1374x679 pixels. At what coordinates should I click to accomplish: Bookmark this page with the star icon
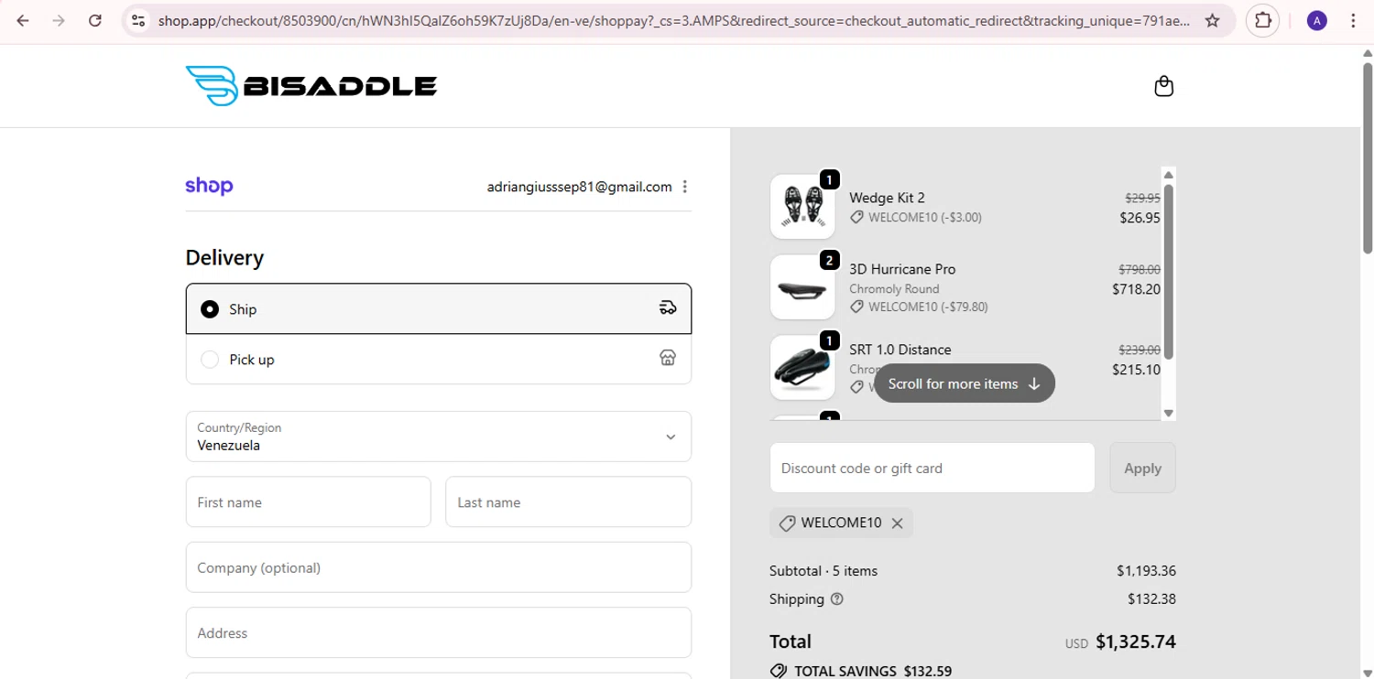tap(1212, 20)
